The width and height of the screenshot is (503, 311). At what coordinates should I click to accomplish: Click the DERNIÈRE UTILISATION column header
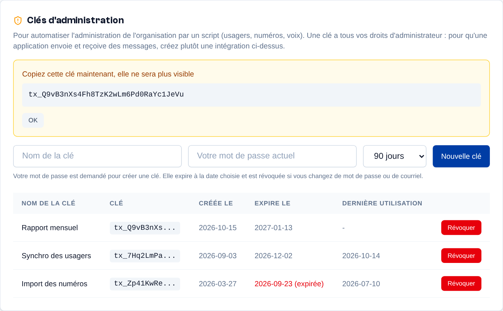(x=382, y=203)
